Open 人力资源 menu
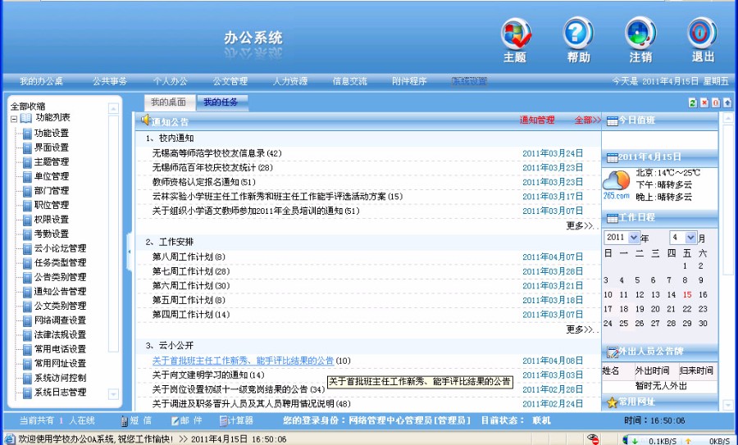 tap(290, 81)
